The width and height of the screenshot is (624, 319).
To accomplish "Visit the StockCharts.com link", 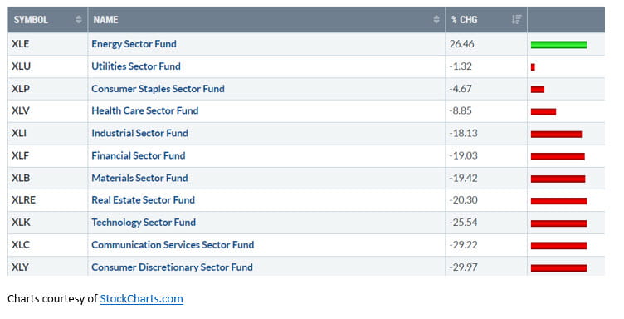I will click(141, 299).
